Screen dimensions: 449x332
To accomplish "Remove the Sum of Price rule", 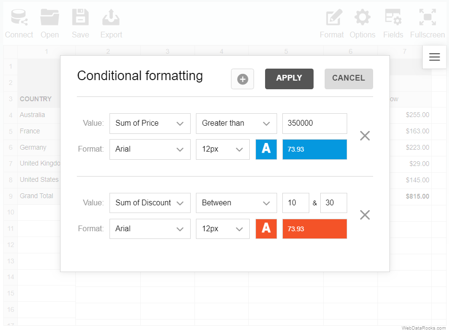I will 364,136.
